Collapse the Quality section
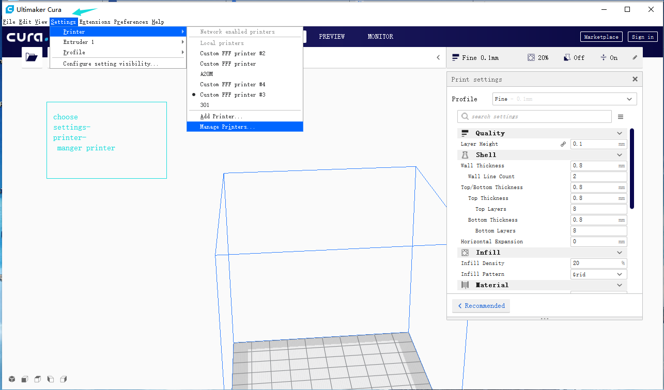664x390 pixels. 620,133
